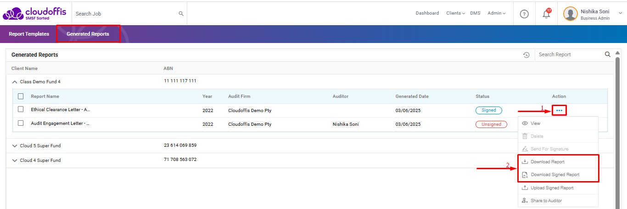Switch to the Generated Reports tab
This screenshot has width=627, height=209.
[88, 34]
